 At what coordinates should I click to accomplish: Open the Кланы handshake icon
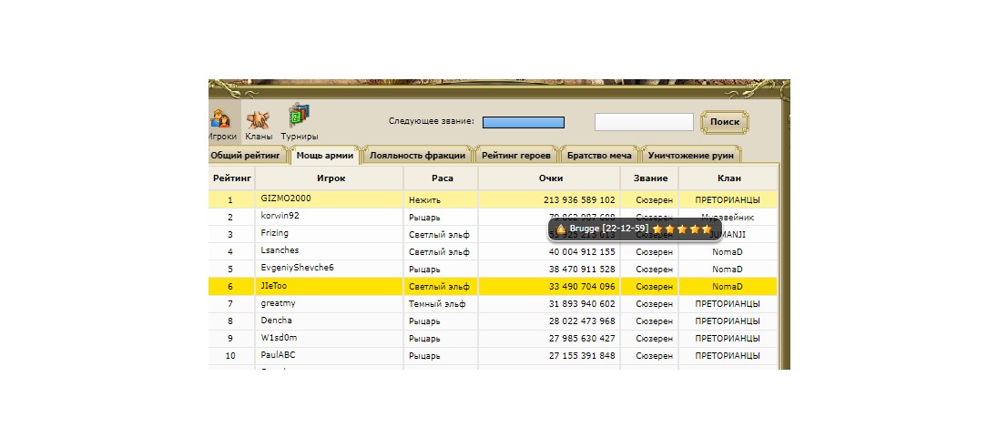[x=259, y=119]
